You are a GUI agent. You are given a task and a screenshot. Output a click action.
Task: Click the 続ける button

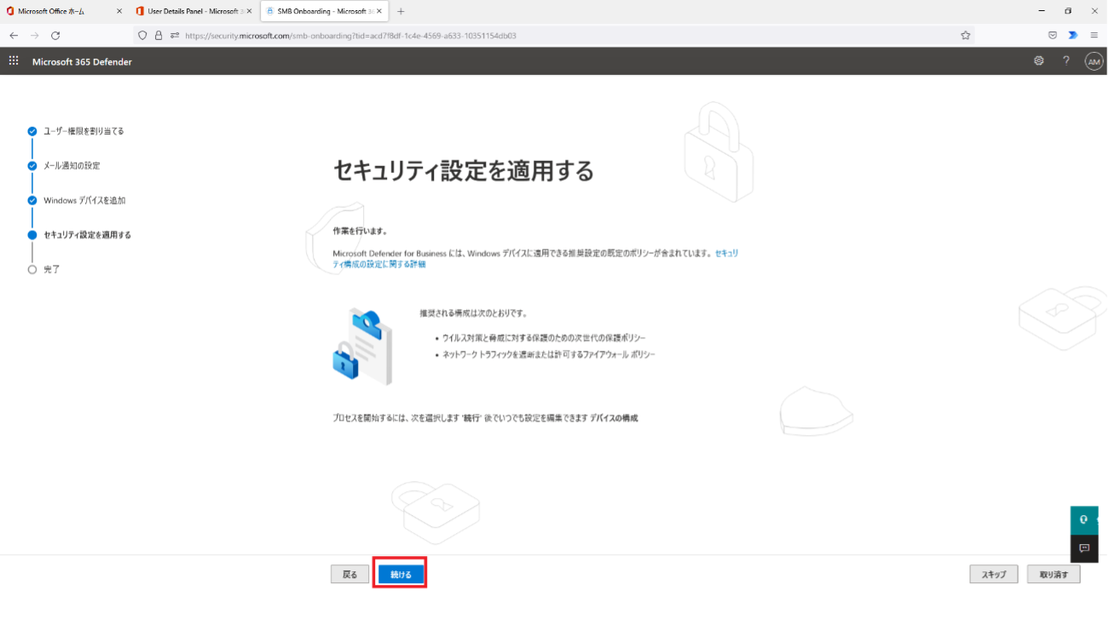401,575
